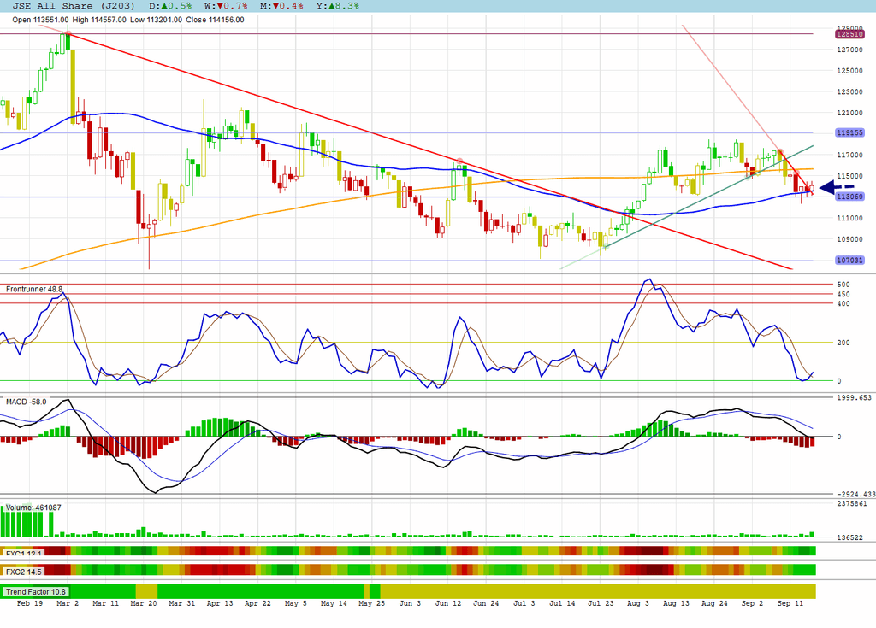Select the Mar 20 date on timeline
The image size is (876, 628).
point(144,603)
